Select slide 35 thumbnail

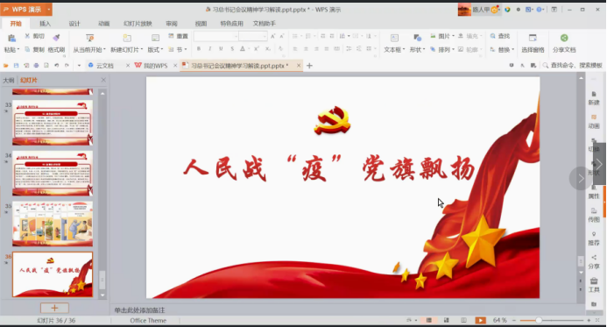[x=53, y=224]
